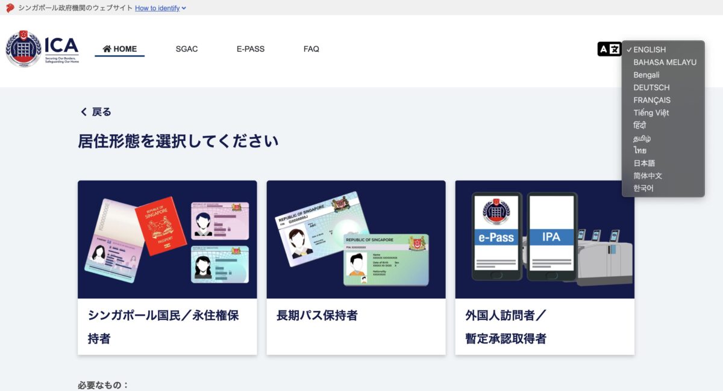The image size is (723, 391).
Task: Click the シンガポール政府機関のウェブサイト text
Action: click(75, 8)
